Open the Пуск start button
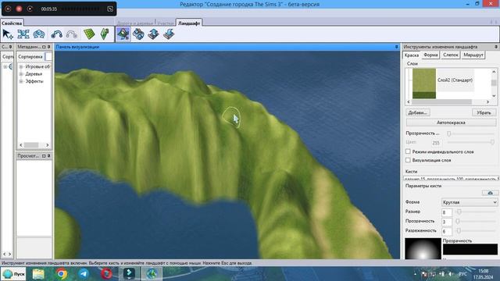Screen dimensions: 500x281 point(14,274)
